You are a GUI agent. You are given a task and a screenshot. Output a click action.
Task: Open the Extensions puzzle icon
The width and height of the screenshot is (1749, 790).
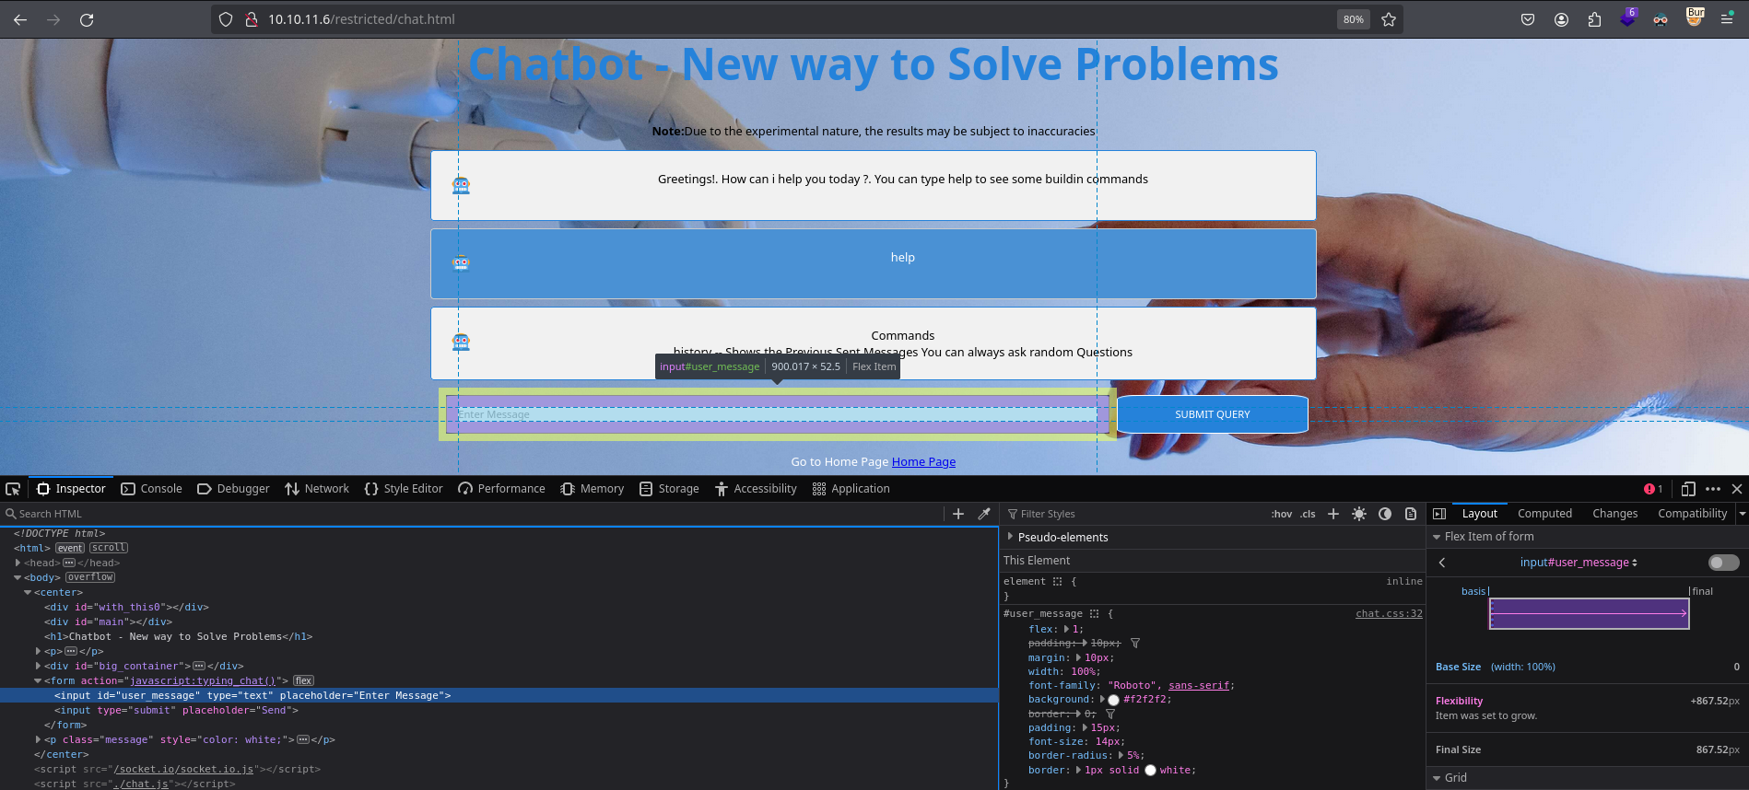click(1594, 19)
